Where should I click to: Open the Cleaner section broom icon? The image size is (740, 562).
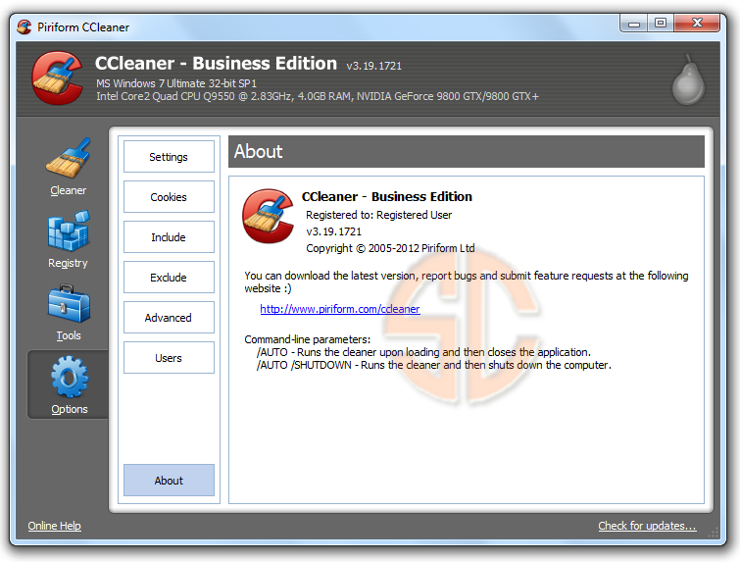[69, 159]
